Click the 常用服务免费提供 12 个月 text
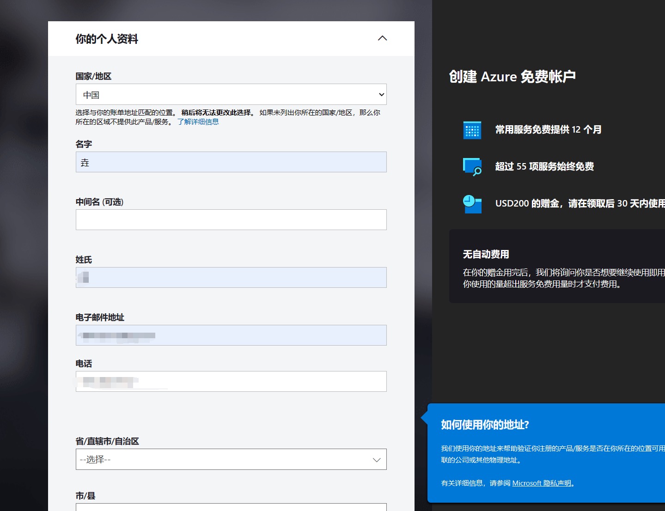 (549, 130)
